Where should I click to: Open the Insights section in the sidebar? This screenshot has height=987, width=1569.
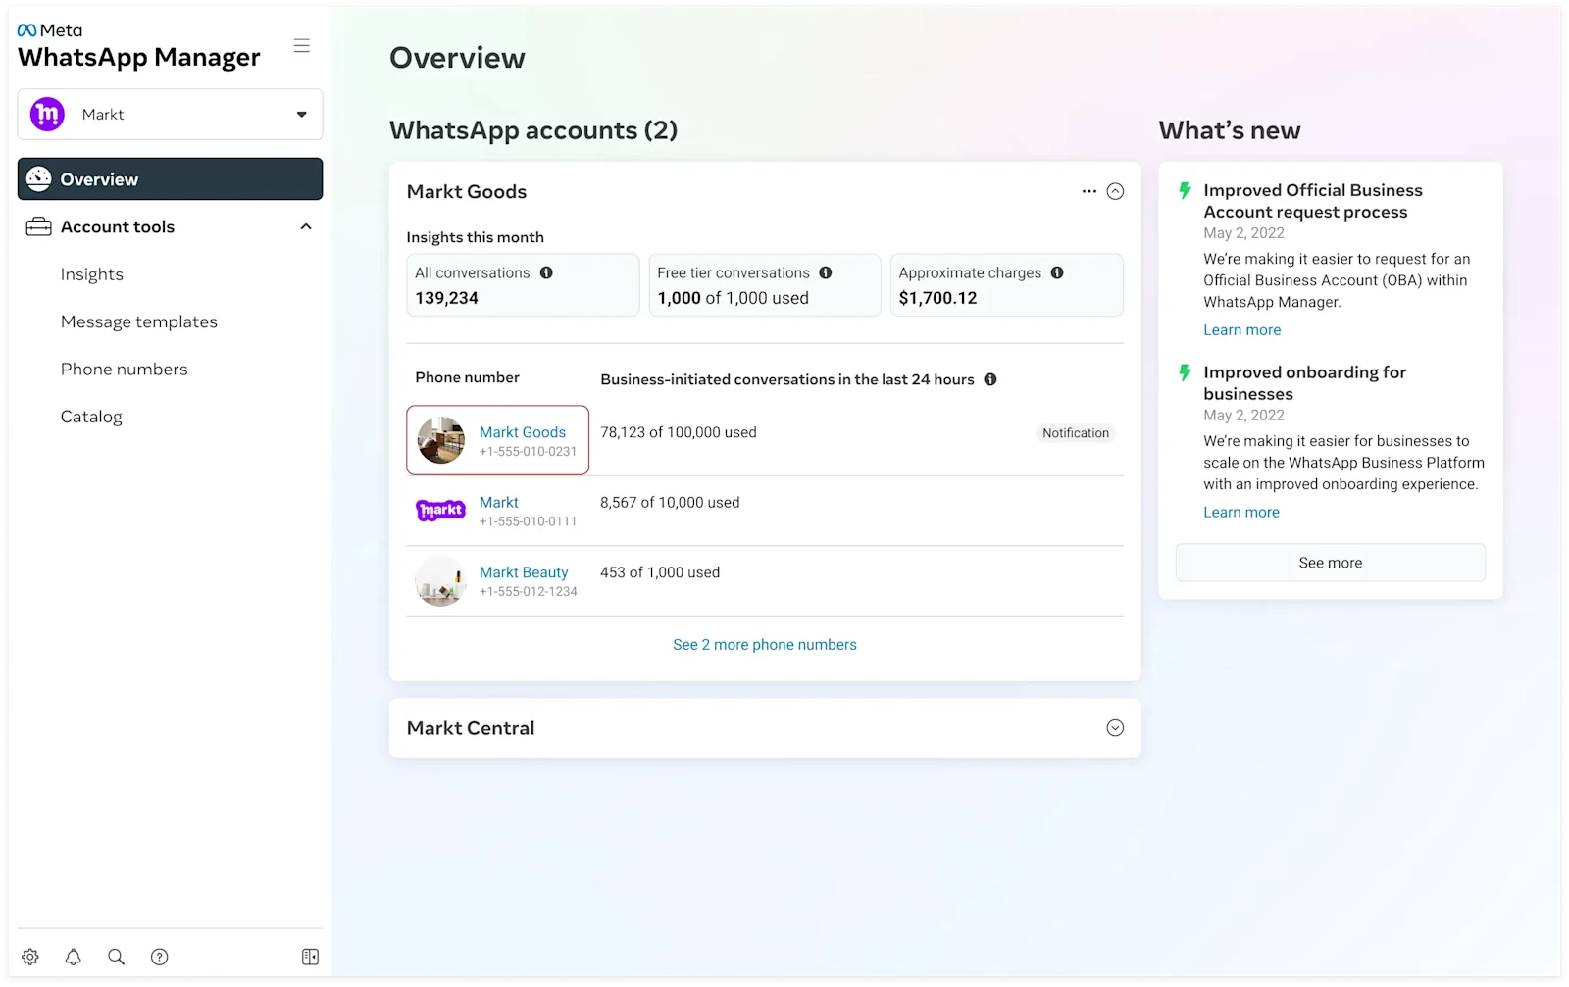(91, 273)
